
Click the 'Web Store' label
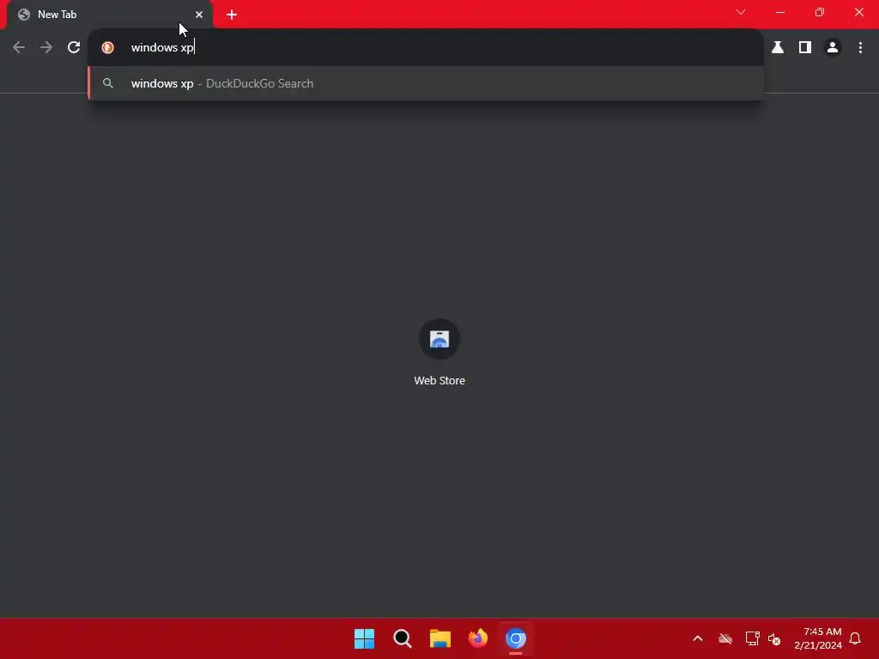(439, 380)
